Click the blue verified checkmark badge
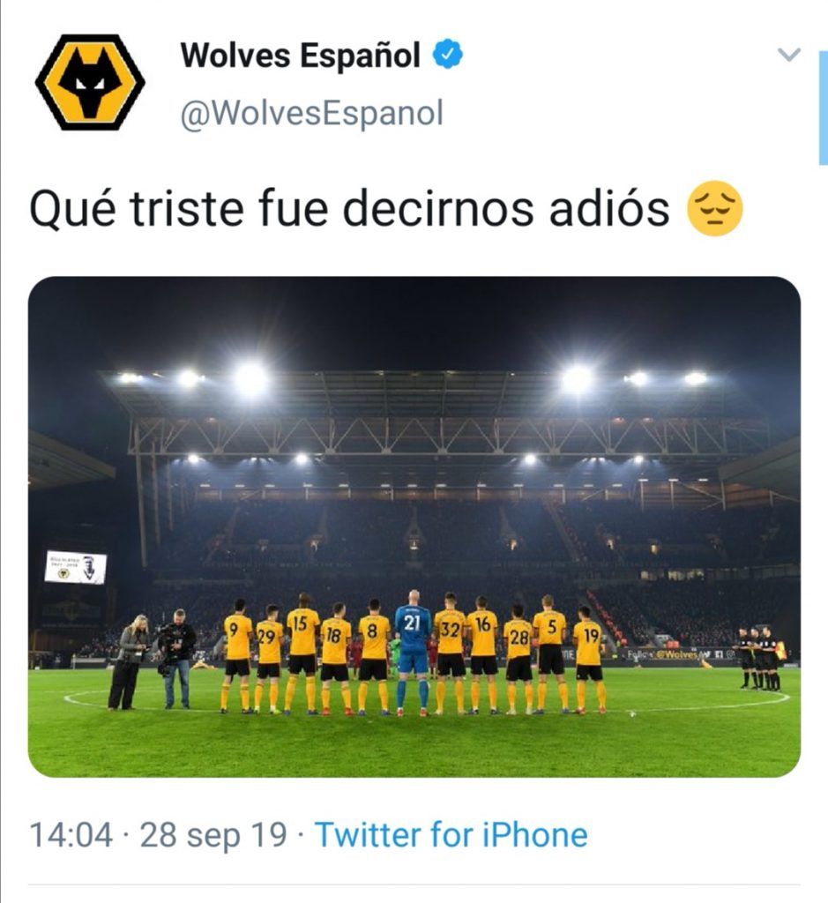The height and width of the screenshot is (903, 828). pos(447,55)
